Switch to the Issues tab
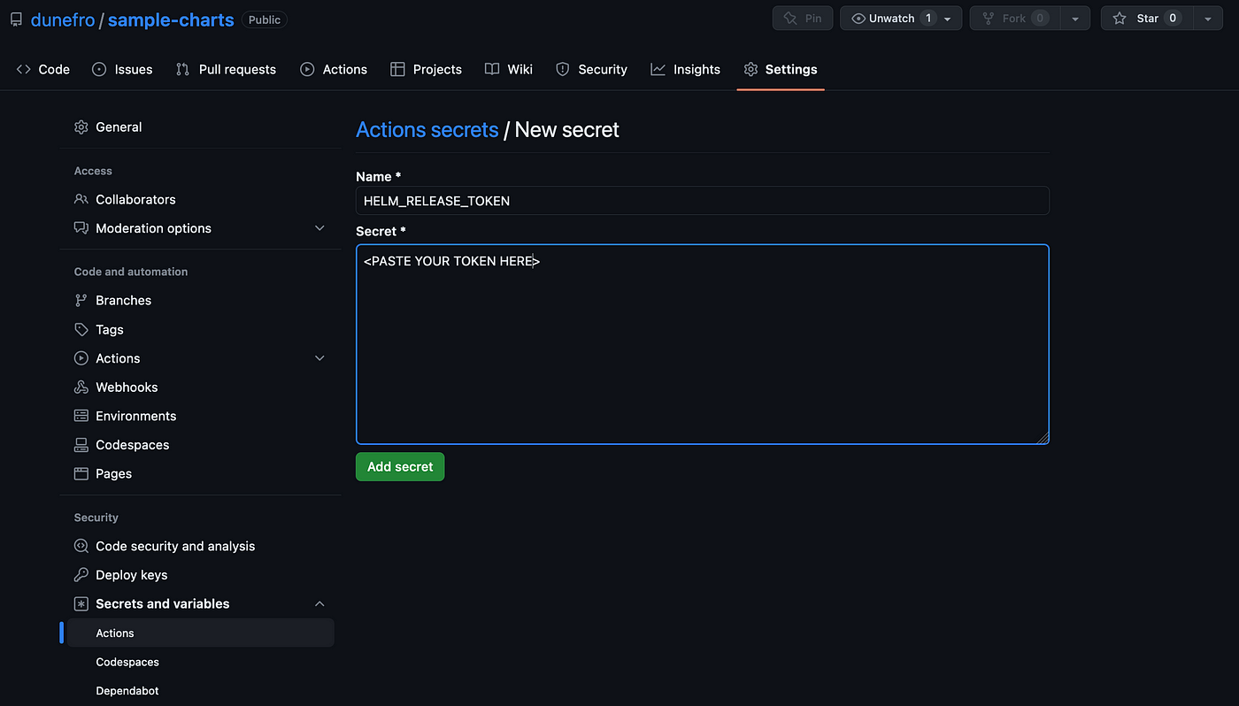 (123, 69)
